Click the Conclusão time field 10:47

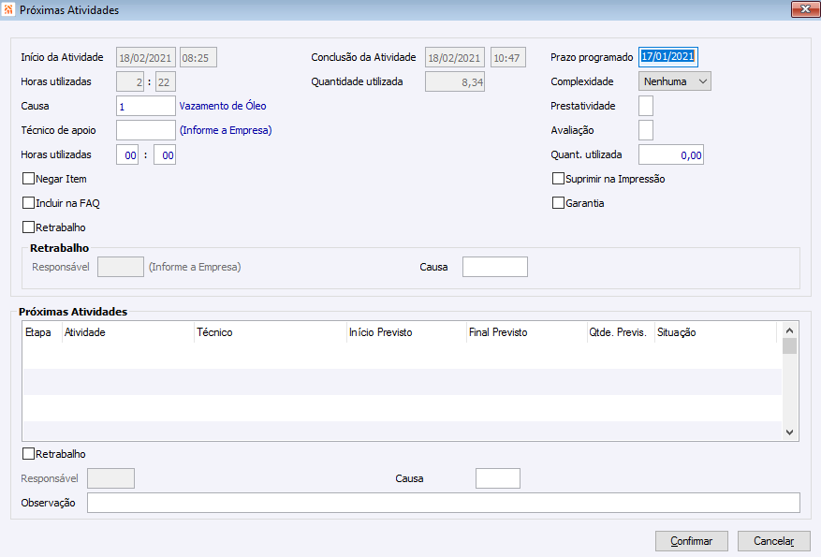click(x=508, y=58)
